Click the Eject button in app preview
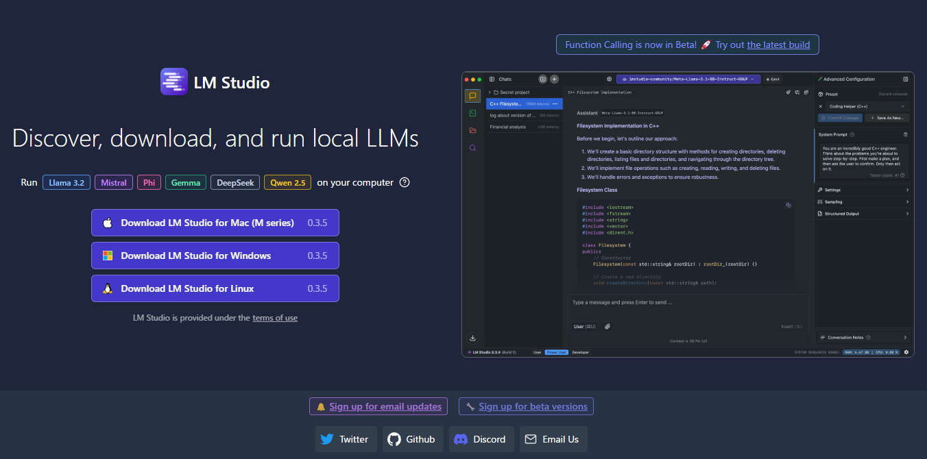927x459 pixels. coord(773,79)
